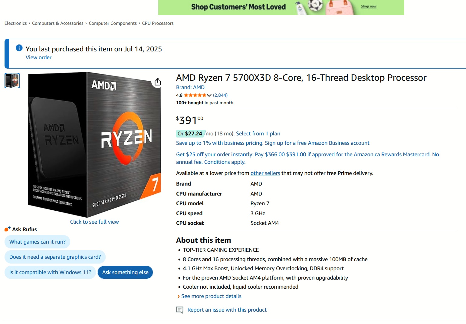Go to Electronics breadcrumb
The image size is (466, 324).
[15, 23]
